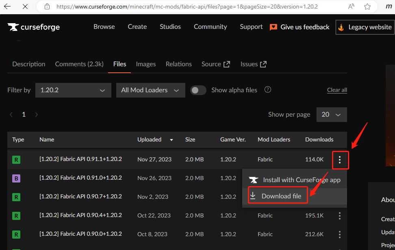Open file [1.20.2] Fabric API 0.90.4+1.20.2
Viewport: 395px width, 250px height.
80,215
